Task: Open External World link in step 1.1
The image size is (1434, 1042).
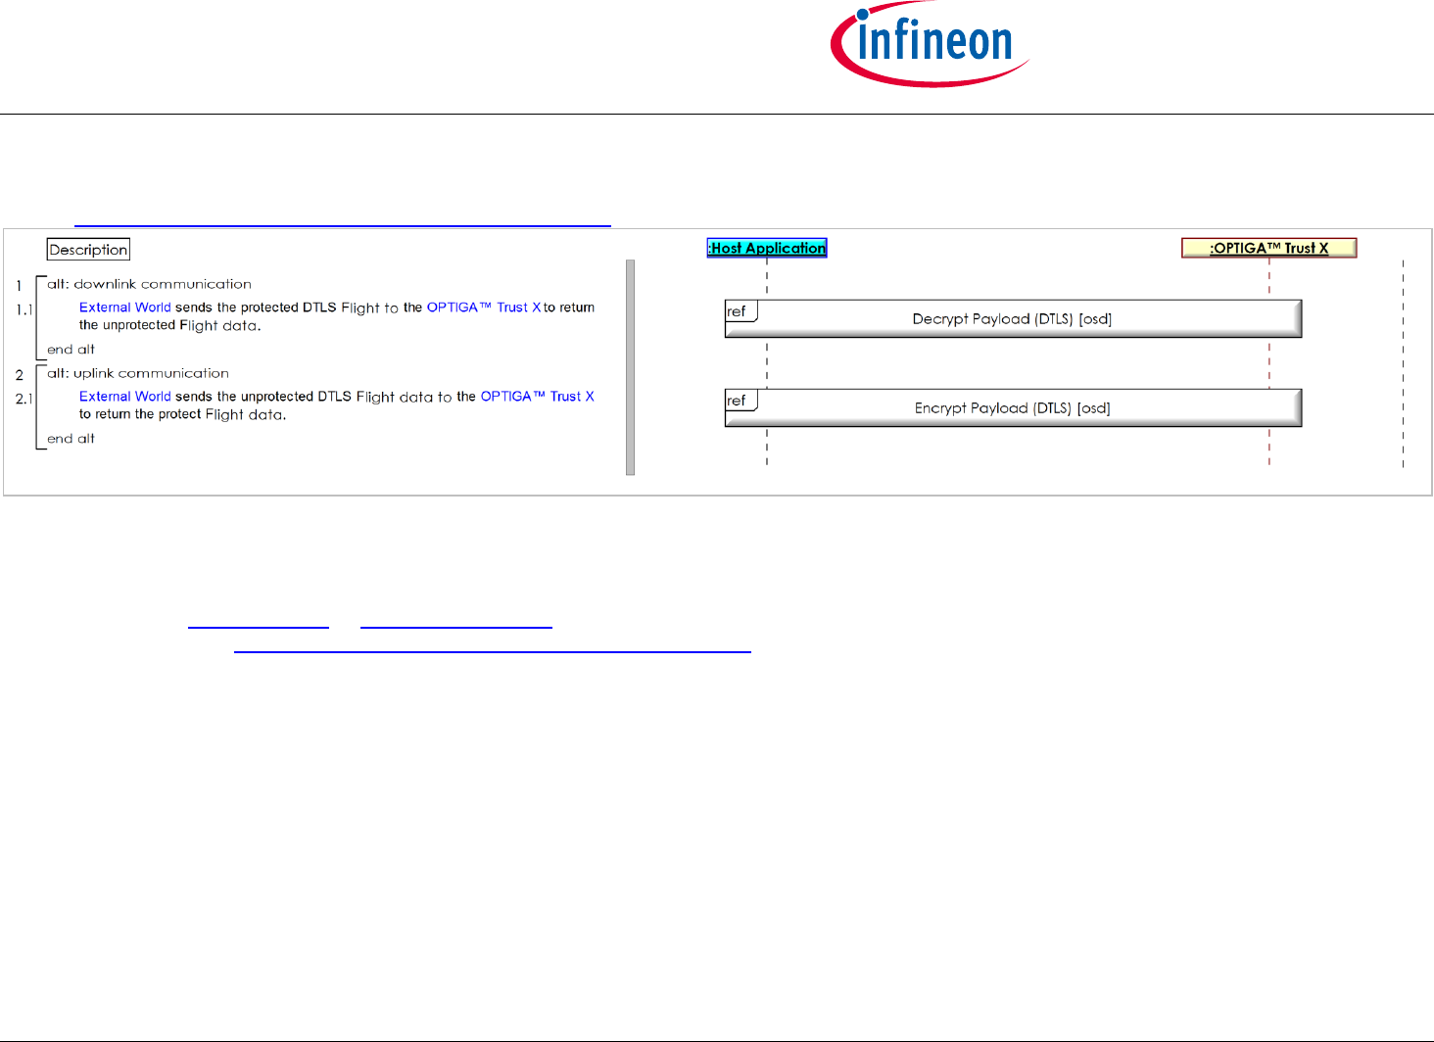Action: point(125,308)
